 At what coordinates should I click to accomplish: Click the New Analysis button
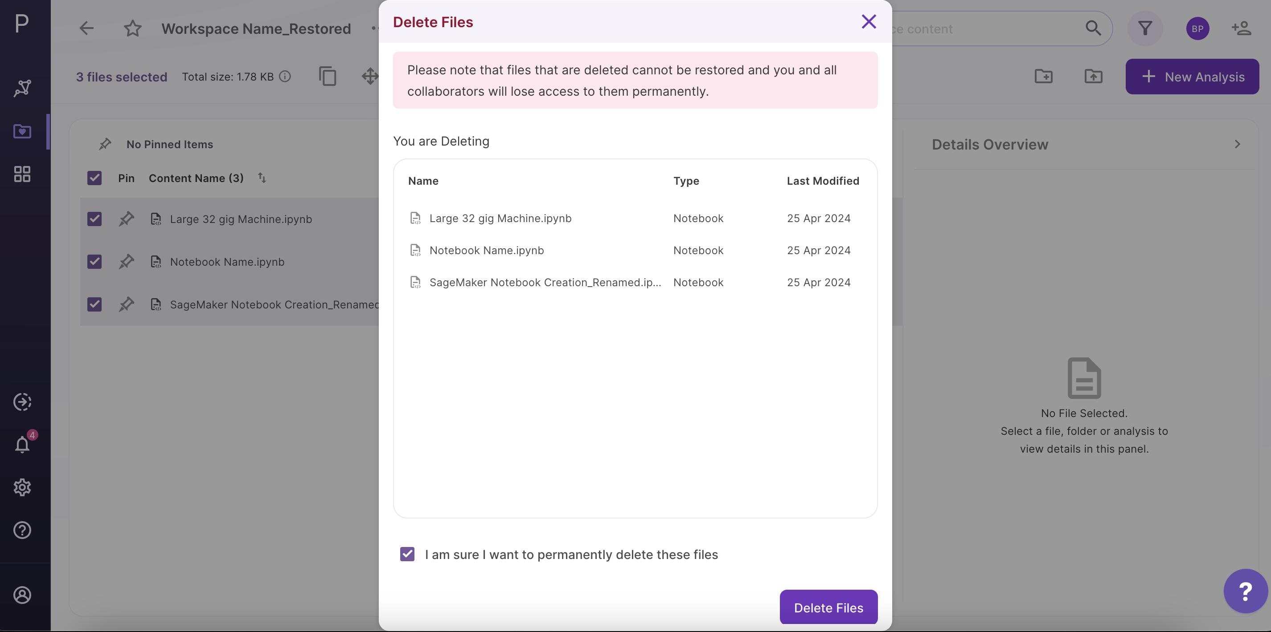1192,77
